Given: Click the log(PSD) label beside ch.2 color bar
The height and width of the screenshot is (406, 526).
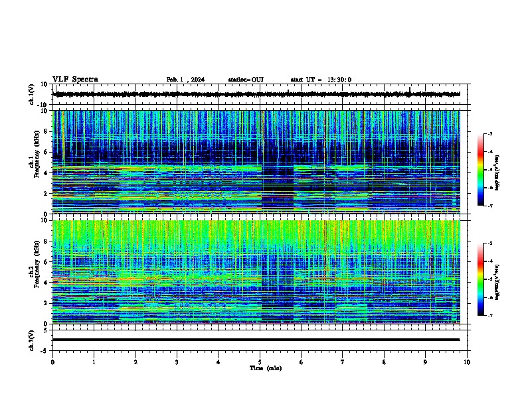Looking at the screenshot, I should 497,282.
